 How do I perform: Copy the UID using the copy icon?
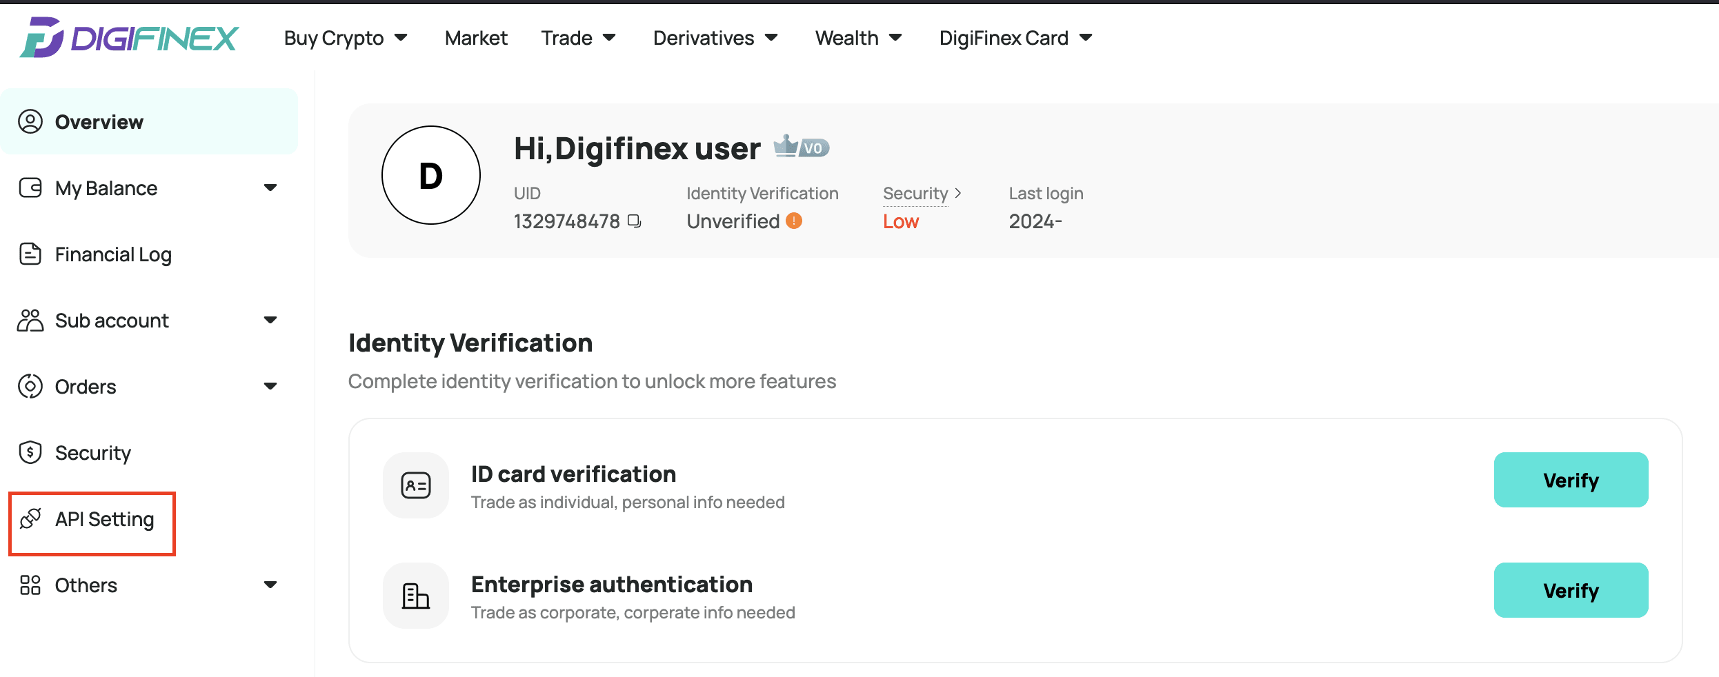point(635,221)
